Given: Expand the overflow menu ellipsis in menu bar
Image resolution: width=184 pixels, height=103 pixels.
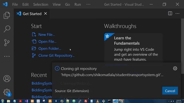Looking at the screenshot, I should click(x=88, y=4).
